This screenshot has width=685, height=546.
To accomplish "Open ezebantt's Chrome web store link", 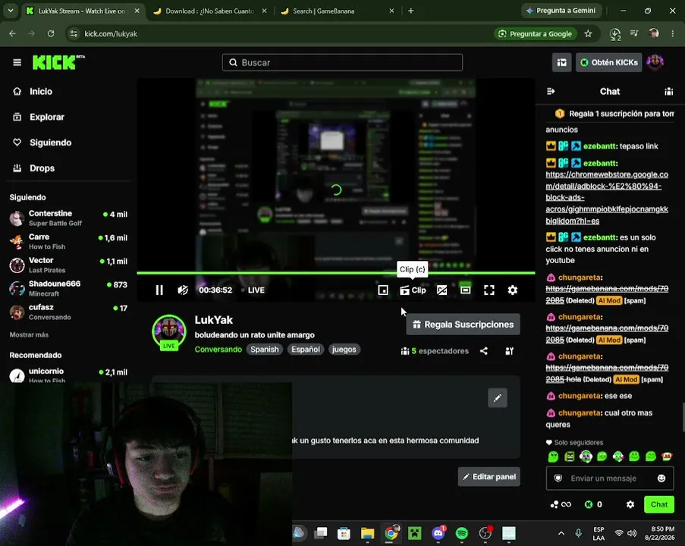I will click(607, 197).
